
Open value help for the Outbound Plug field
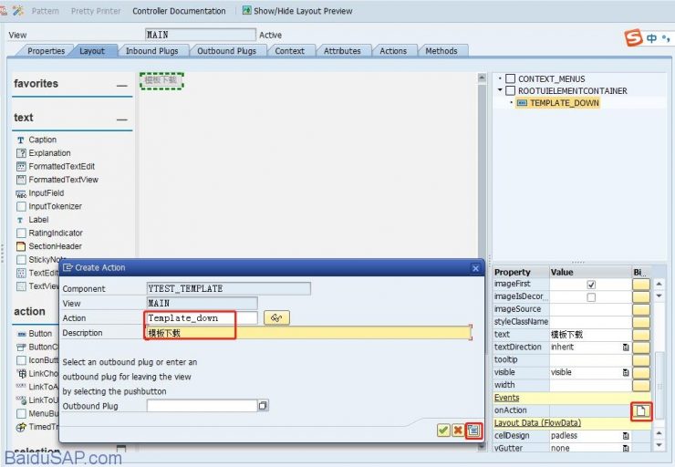coord(263,406)
